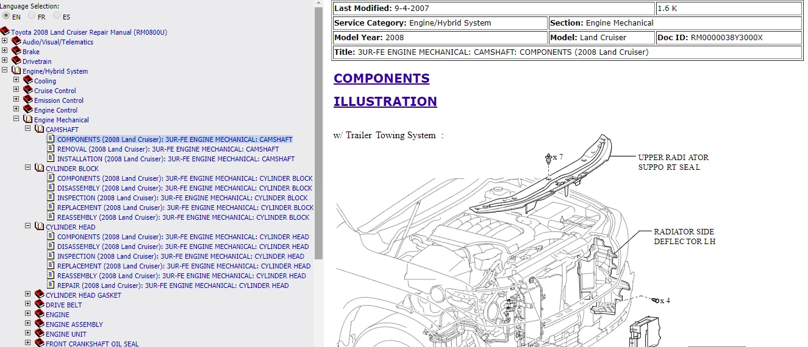Screen dimensions: 808x347
Task: Click the DRIVE BELT book icon
Action: pos(40,304)
